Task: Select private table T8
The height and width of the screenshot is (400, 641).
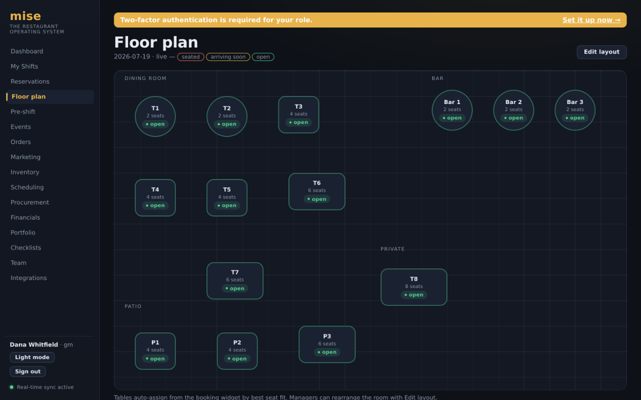Action: (x=414, y=287)
